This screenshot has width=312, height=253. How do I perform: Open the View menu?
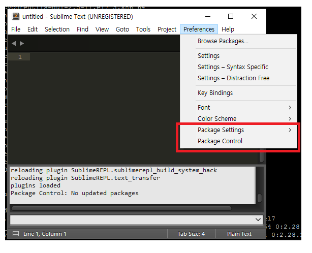pyautogui.click(x=102, y=29)
